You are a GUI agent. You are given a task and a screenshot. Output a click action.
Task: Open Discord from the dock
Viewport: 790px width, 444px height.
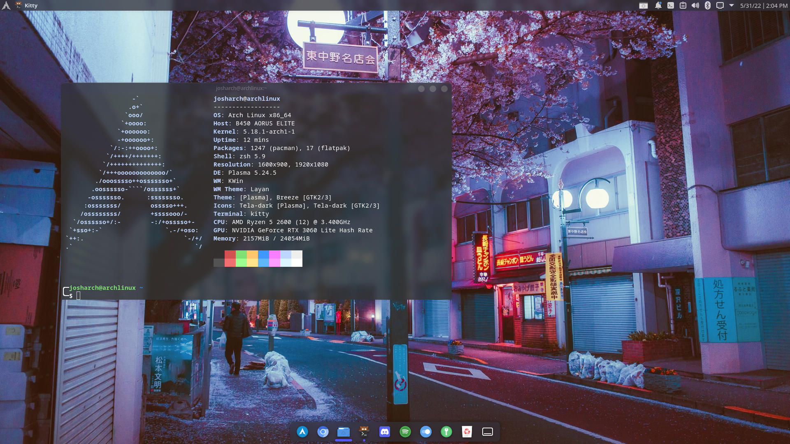385,432
